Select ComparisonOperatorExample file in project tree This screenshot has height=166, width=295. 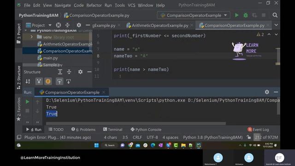coord(65,51)
